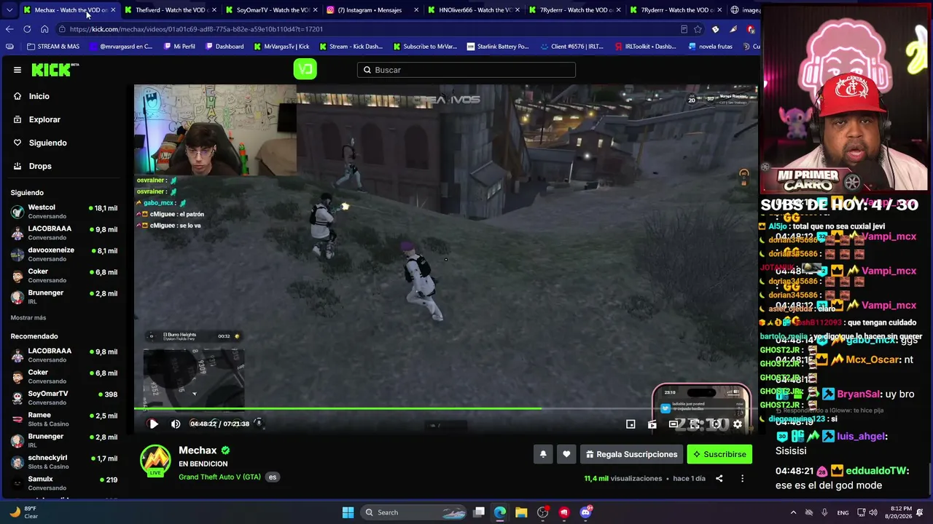Open the taskbar clock and calendar
933x524 pixels.
tap(899, 512)
